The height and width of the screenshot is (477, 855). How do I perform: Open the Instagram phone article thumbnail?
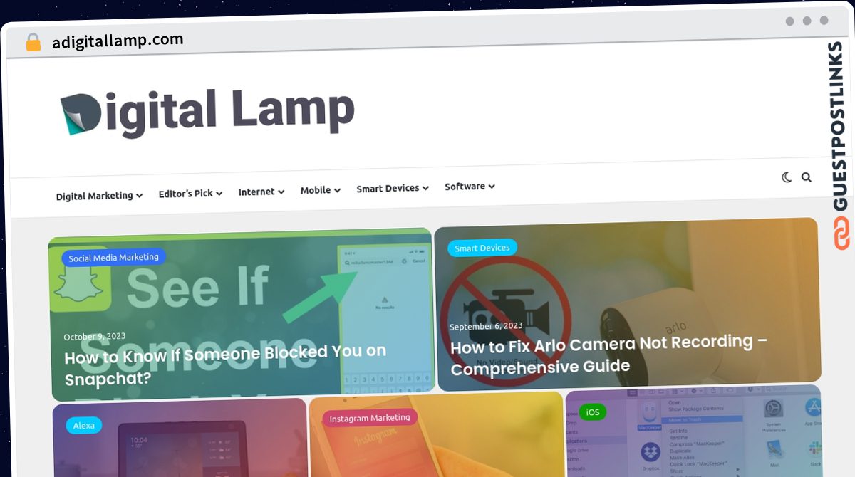[437, 434]
